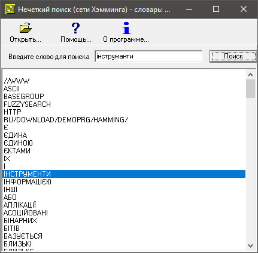Focus the search word input field
This screenshot has width=258, height=253.
click(148, 57)
